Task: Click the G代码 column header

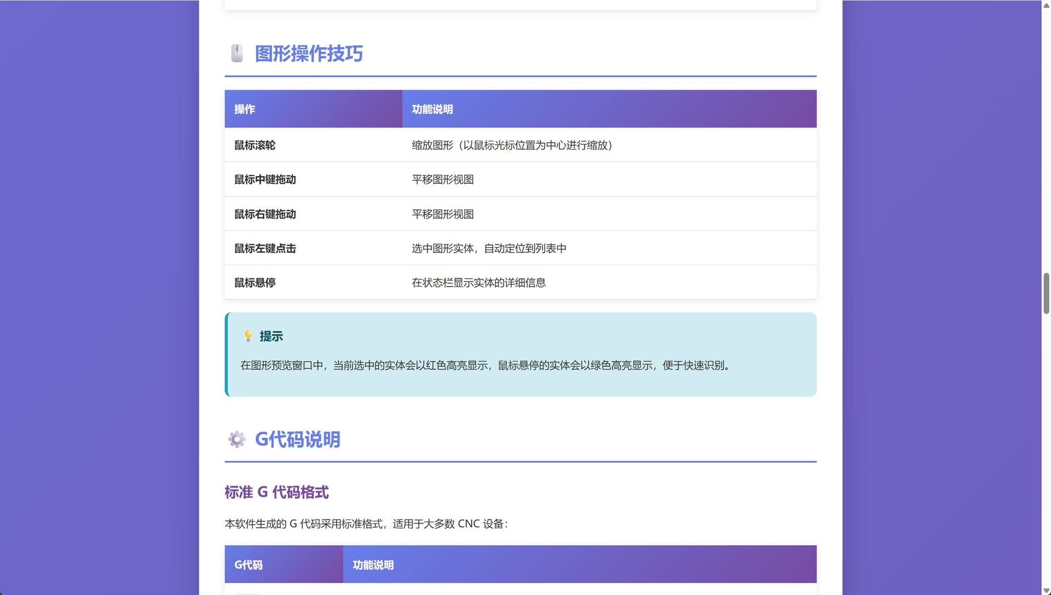Action: coord(249,565)
